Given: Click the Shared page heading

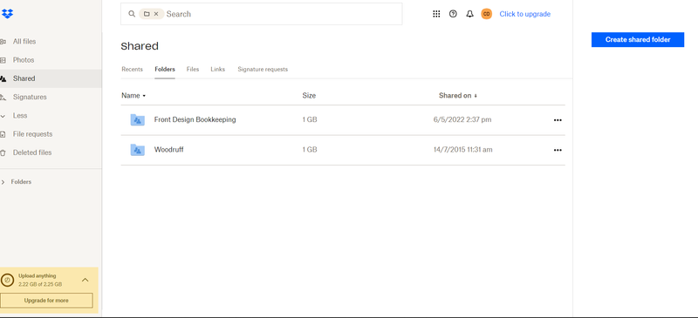Looking at the screenshot, I should (140, 46).
